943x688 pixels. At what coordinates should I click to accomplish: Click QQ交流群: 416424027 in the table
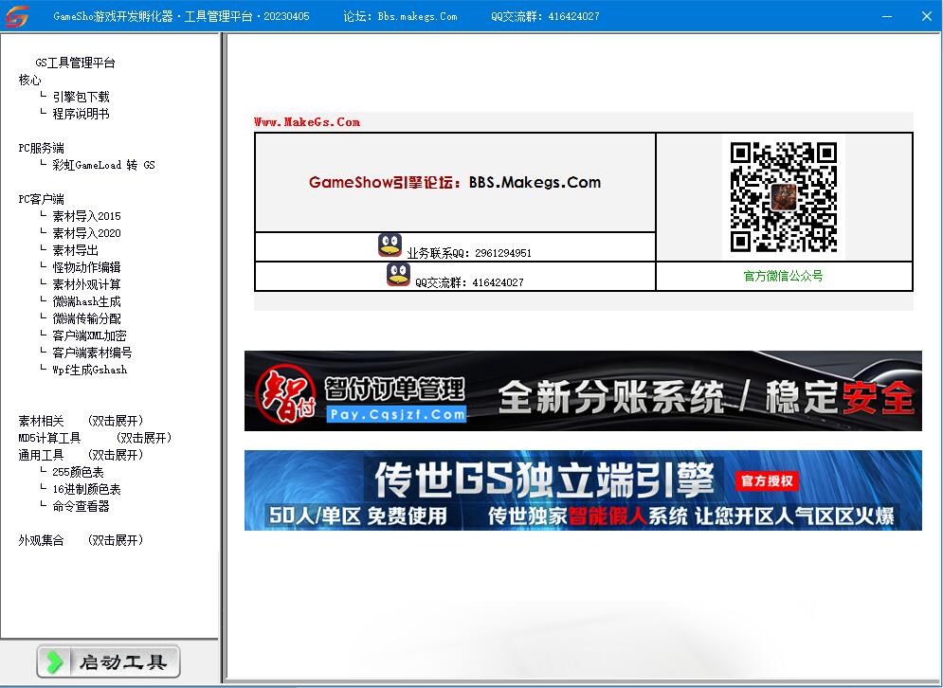pos(469,282)
